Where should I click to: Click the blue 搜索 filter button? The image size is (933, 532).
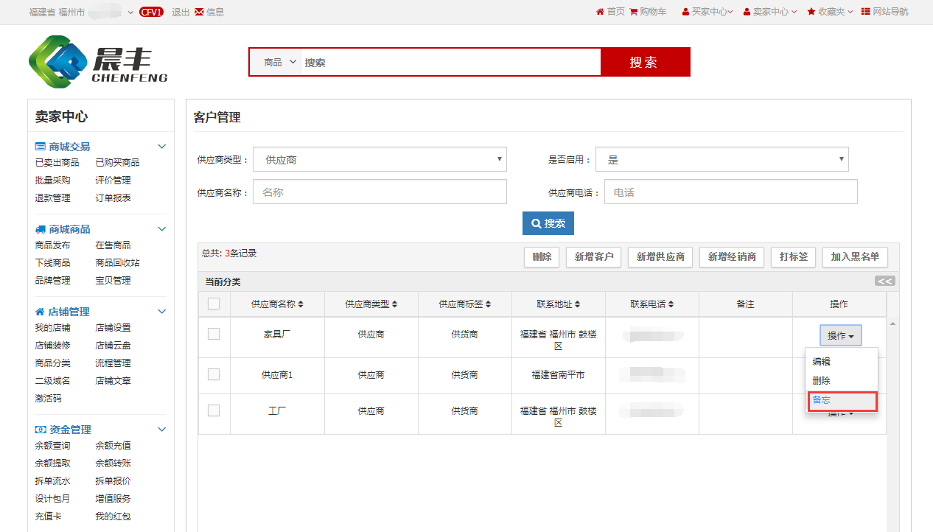tap(548, 223)
